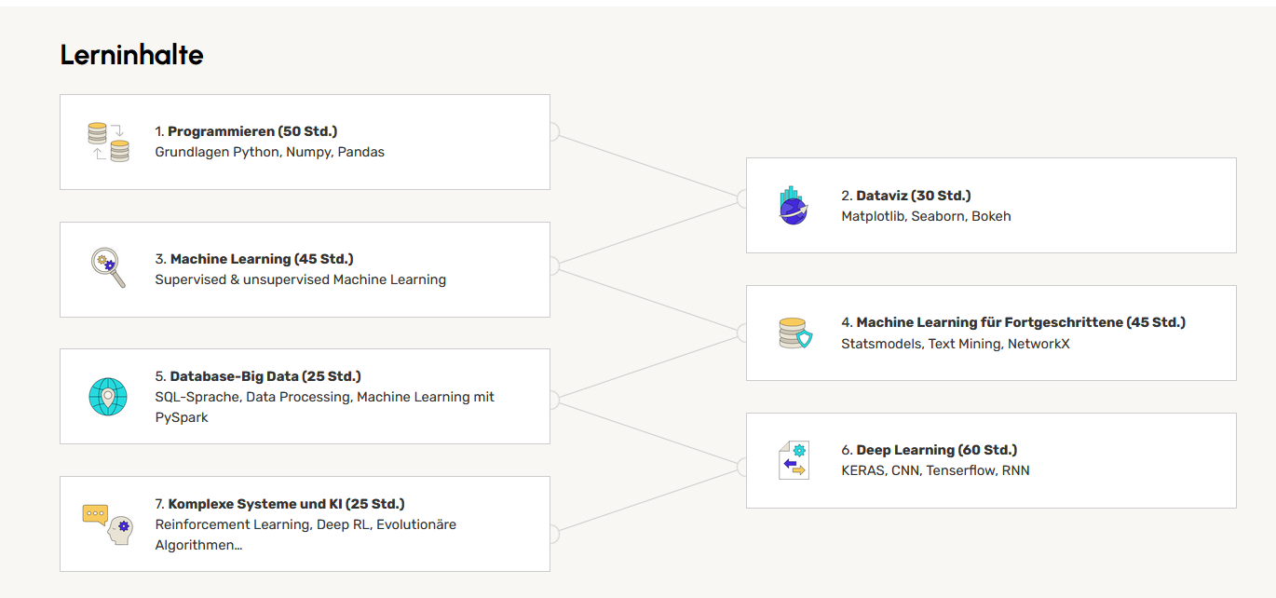Open the Deep Learning (60 Std.) title
This screenshot has height=598, width=1276.
(x=936, y=450)
